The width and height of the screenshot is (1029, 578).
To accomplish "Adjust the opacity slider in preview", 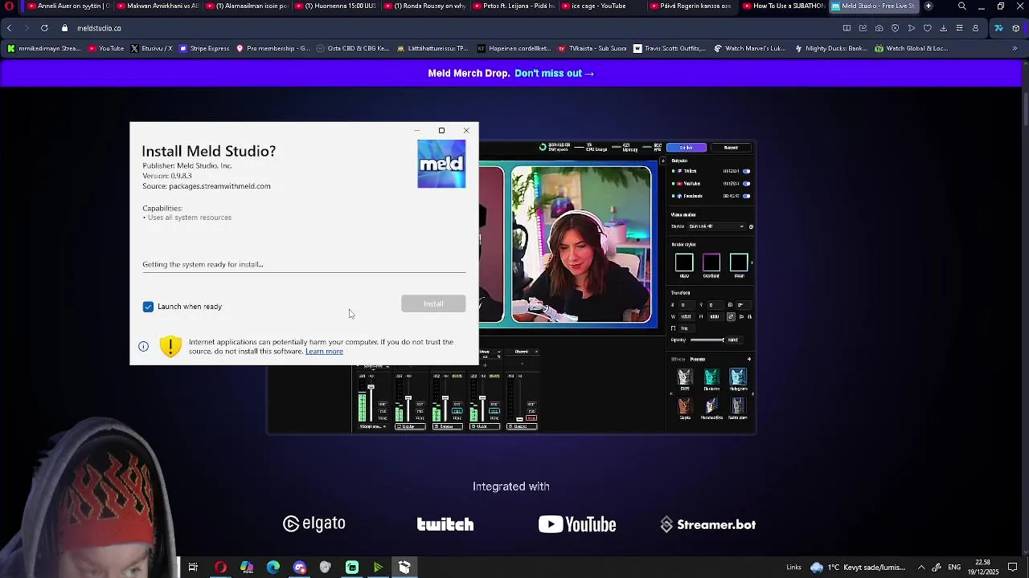I will click(x=707, y=340).
